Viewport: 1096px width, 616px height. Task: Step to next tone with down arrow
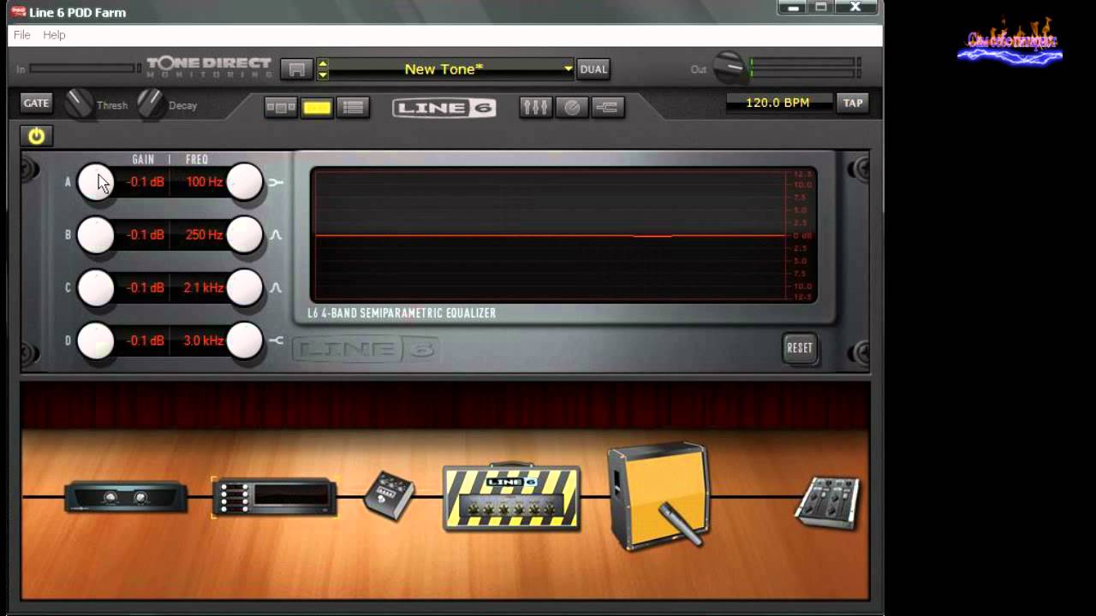[x=323, y=75]
